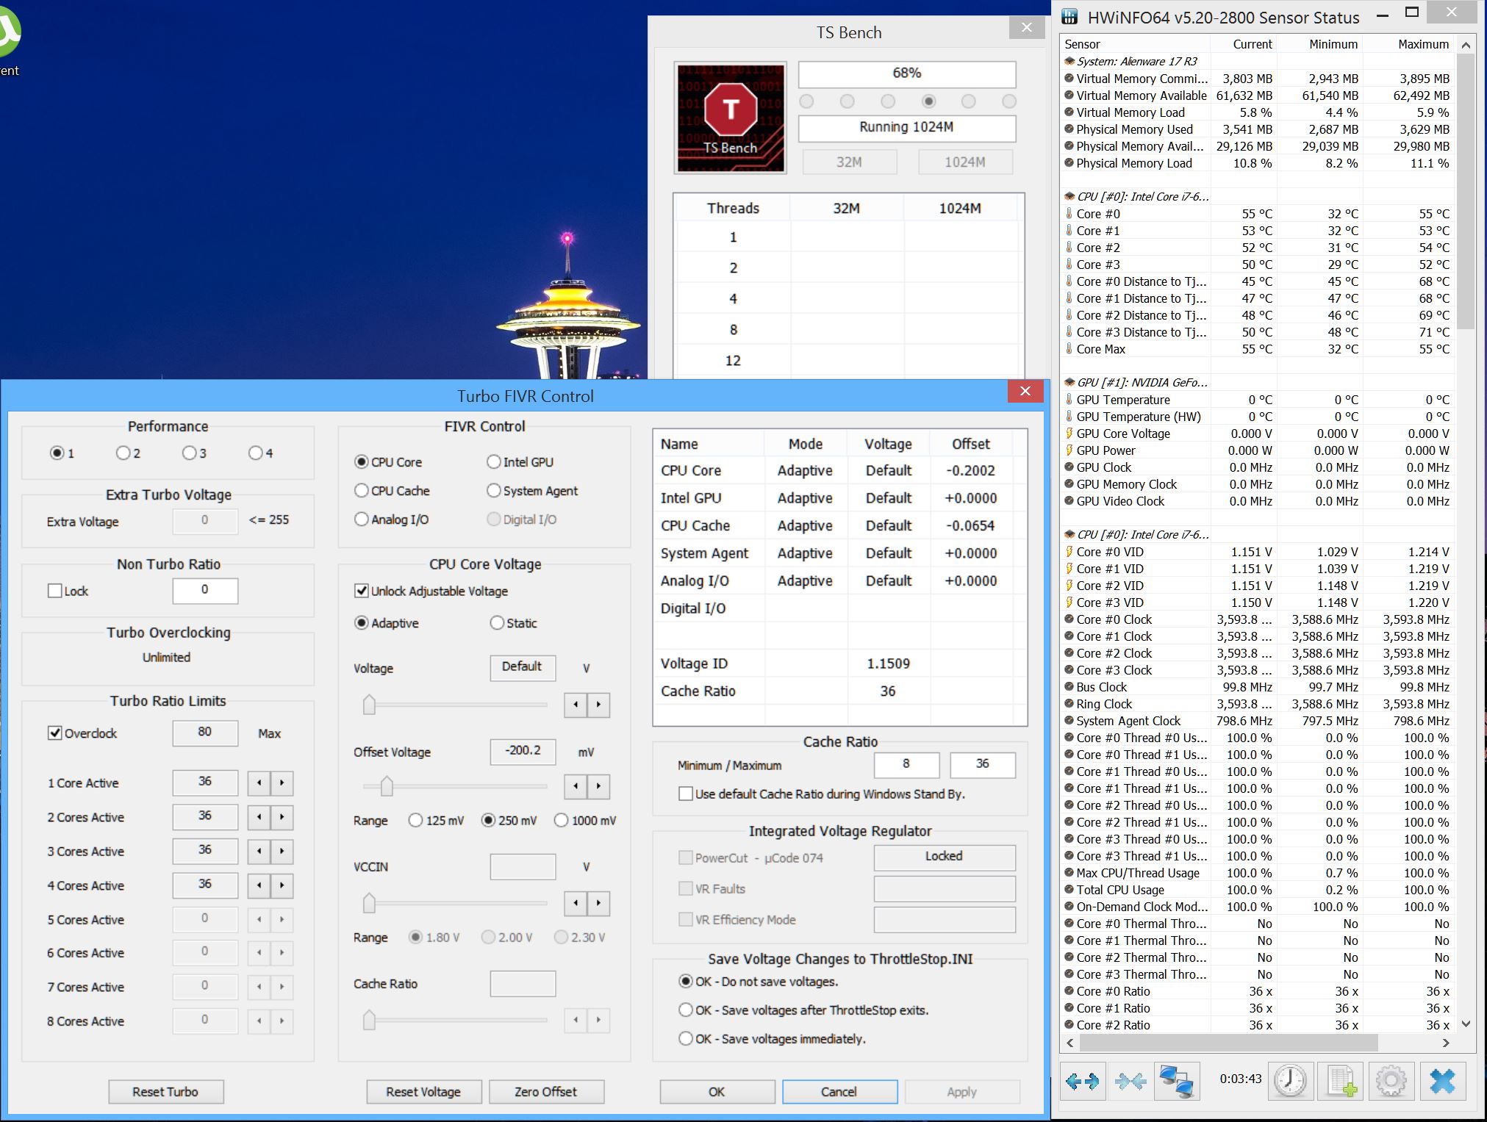Select Performance profile 3 radio
This screenshot has width=1487, height=1122.
click(x=189, y=453)
